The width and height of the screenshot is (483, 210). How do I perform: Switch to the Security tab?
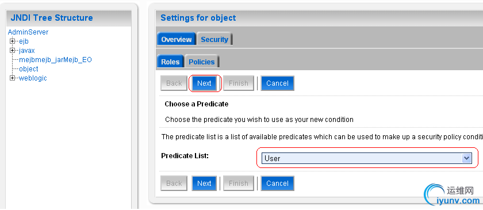tap(214, 39)
